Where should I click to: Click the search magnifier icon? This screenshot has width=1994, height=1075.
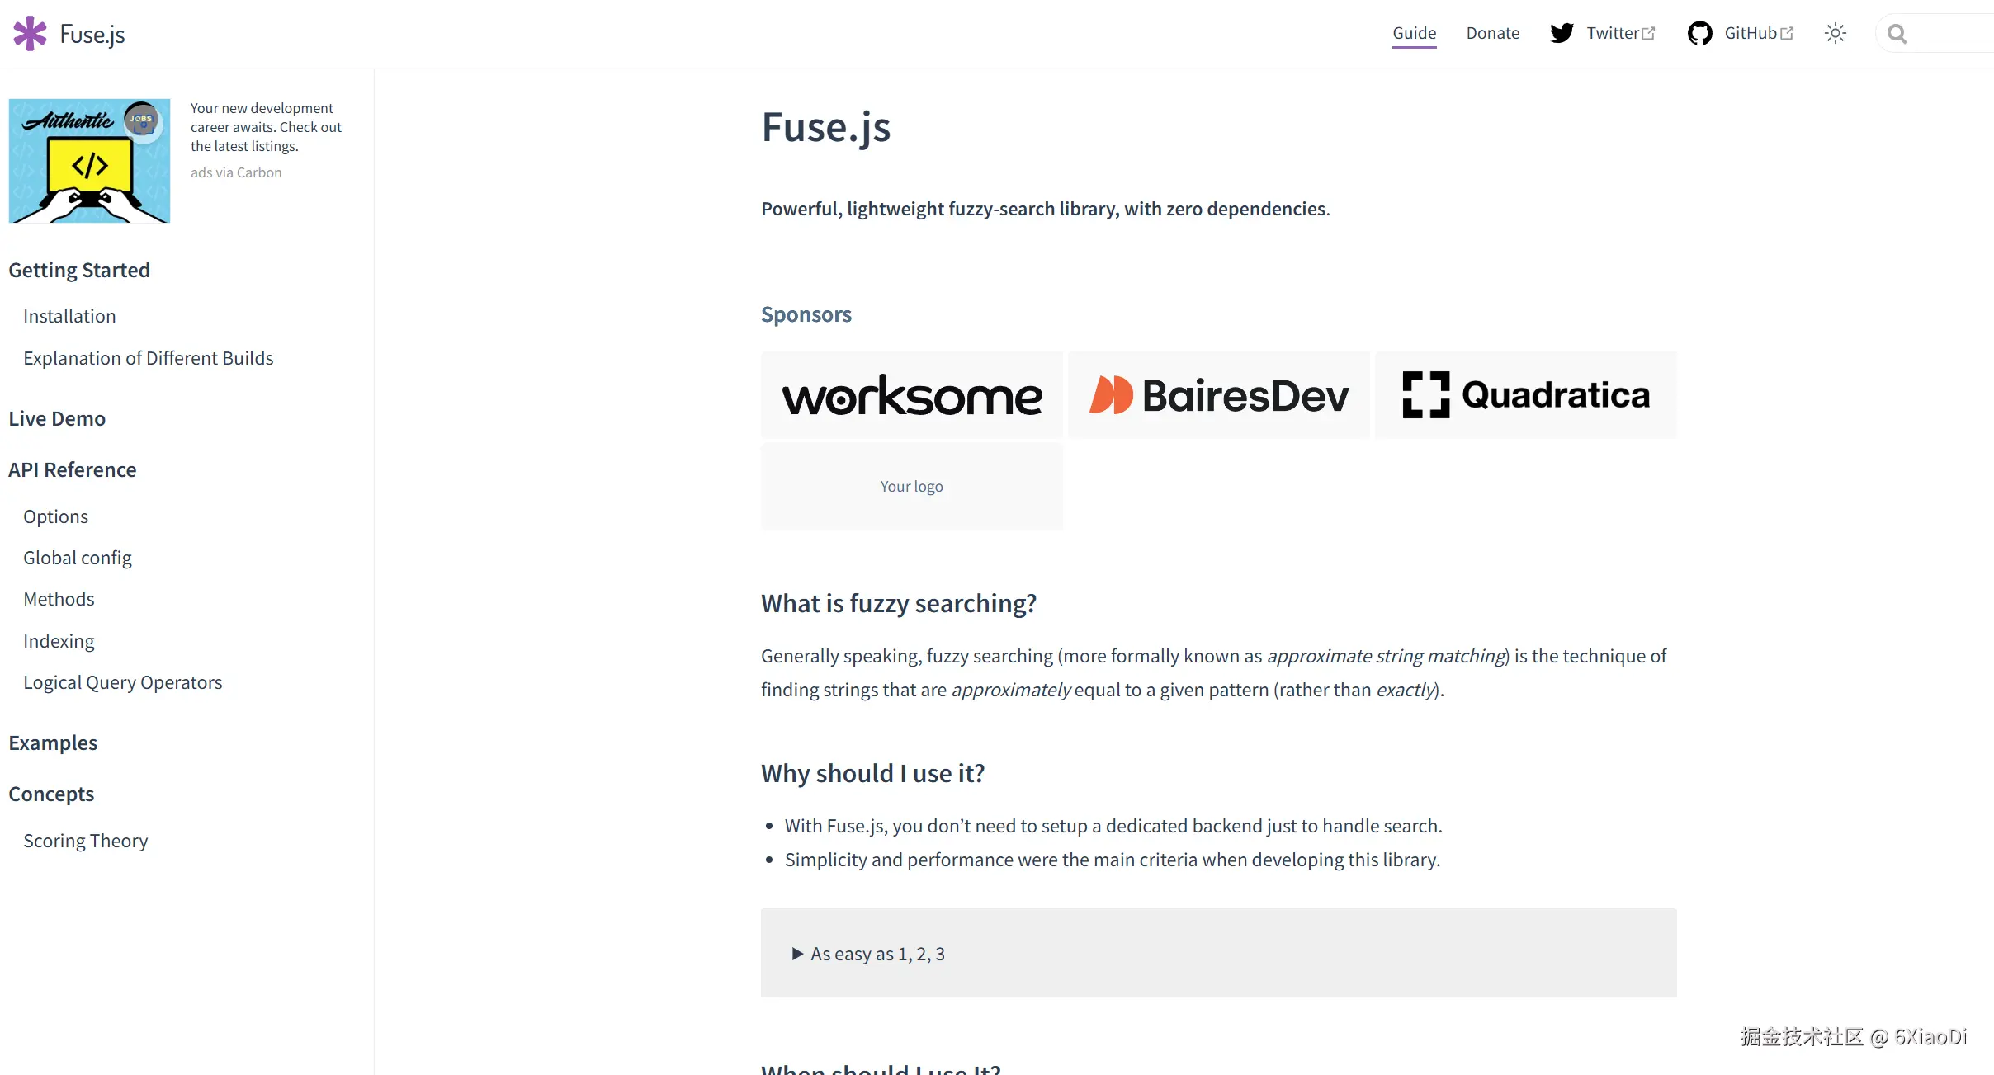(x=1897, y=34)
